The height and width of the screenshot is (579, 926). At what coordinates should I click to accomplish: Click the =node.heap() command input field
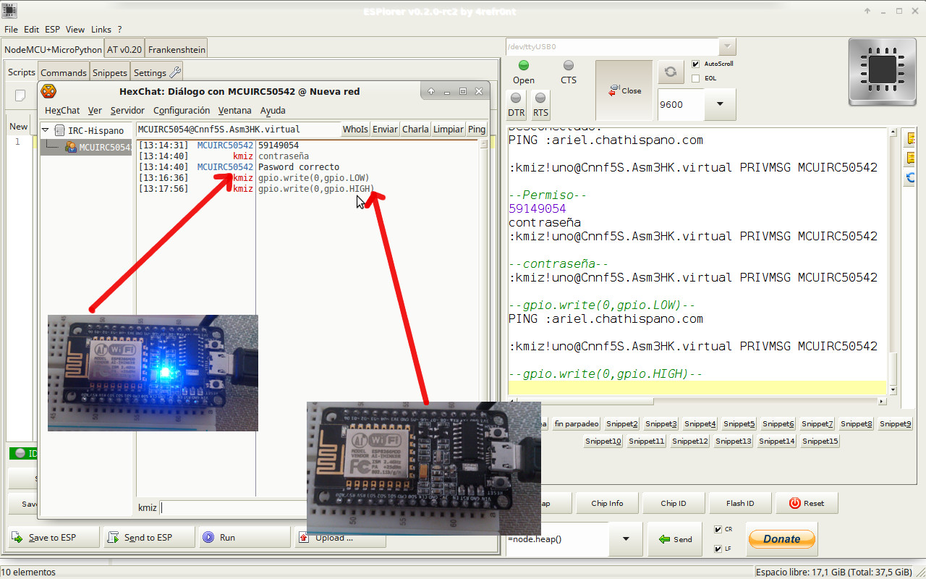pos(557,539)
